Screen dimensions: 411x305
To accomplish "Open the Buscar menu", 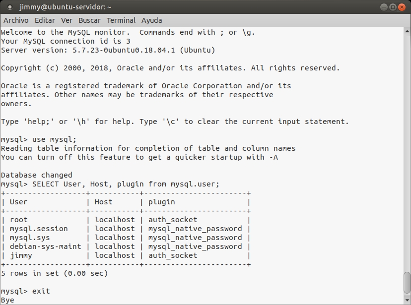I will click(x=89, y=20).
